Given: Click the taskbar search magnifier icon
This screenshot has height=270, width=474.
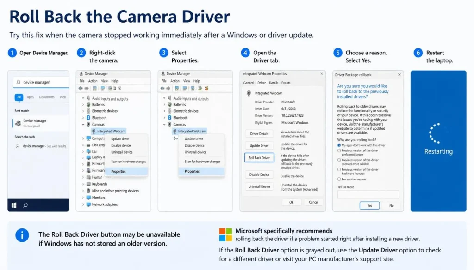Looking at the screenshot, I should coord(26,205).
